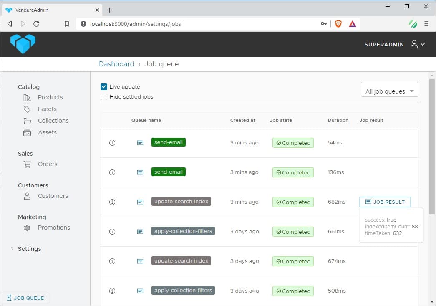Click the Brave shields icon in address bar
This screenshot has width=436, height=306.
[x=338, y=24]
